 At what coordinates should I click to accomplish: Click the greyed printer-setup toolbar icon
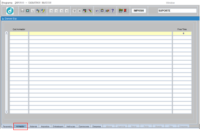click(x=33, y=11)
